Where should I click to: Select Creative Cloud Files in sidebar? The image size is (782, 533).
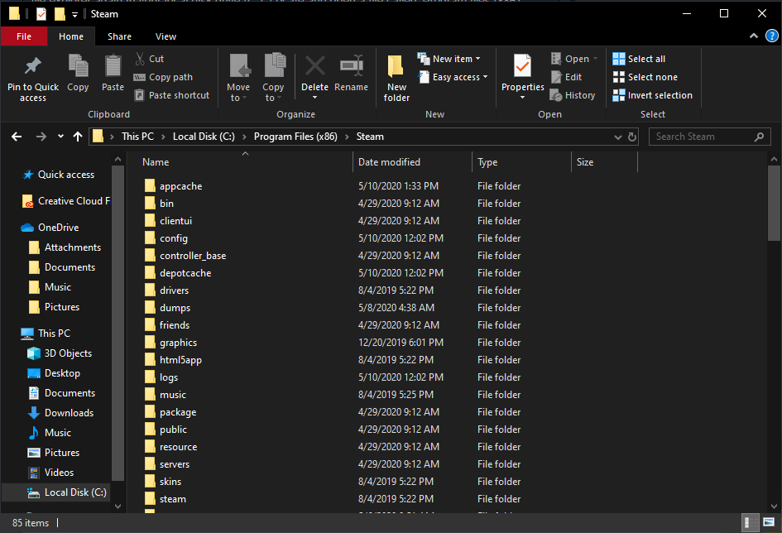coord(66,201)
